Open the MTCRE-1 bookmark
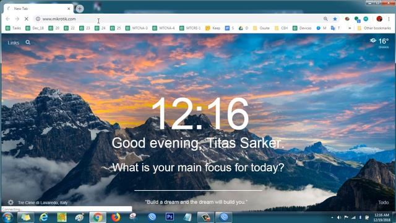Screen dimensions: 396x223 (190, 28)
